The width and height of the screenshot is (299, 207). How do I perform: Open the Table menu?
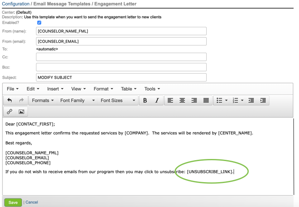click(x=128, y=89)
